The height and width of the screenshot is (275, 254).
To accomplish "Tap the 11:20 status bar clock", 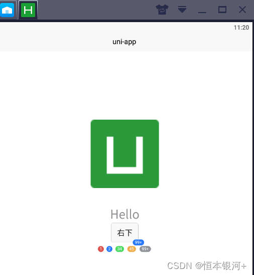I will (241, 28).
